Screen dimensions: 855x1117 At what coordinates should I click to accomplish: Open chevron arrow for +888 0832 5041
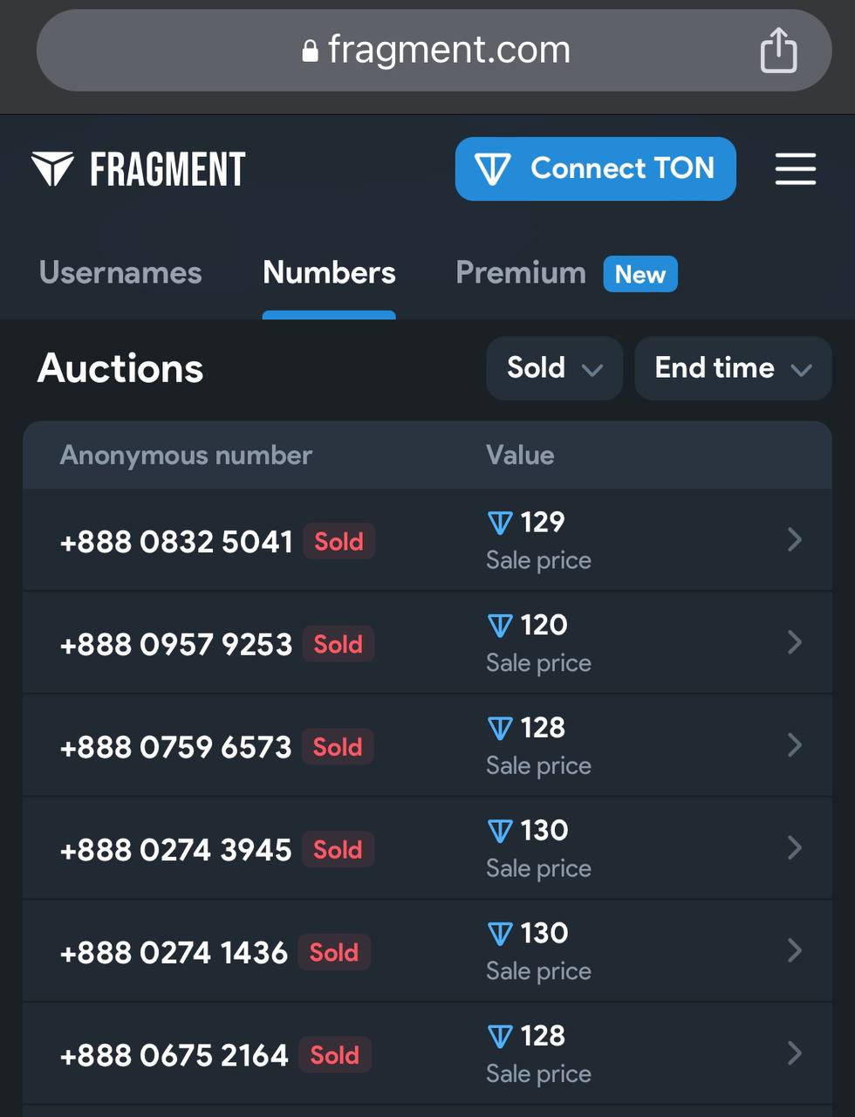(x=794, y=539)
